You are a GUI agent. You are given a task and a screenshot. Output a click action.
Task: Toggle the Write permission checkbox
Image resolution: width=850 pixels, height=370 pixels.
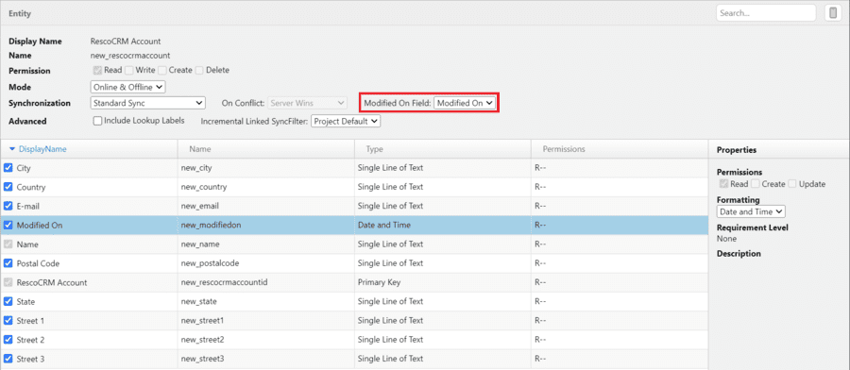click(x=129, y=70)
